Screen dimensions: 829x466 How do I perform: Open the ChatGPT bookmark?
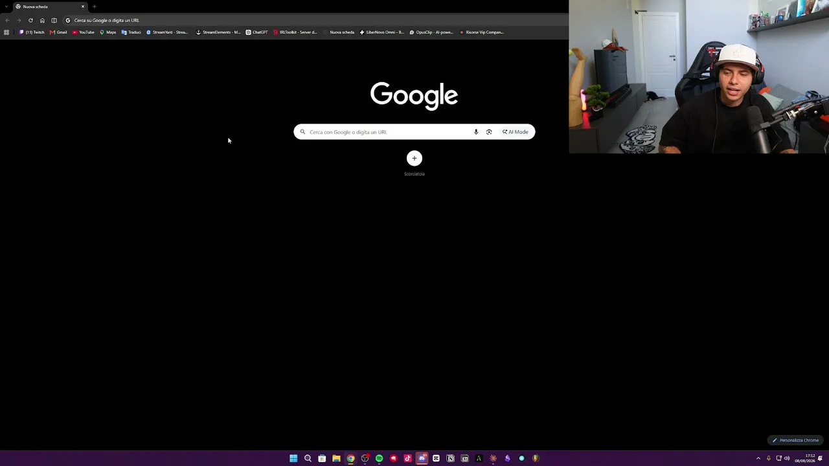tap(256, 32)
